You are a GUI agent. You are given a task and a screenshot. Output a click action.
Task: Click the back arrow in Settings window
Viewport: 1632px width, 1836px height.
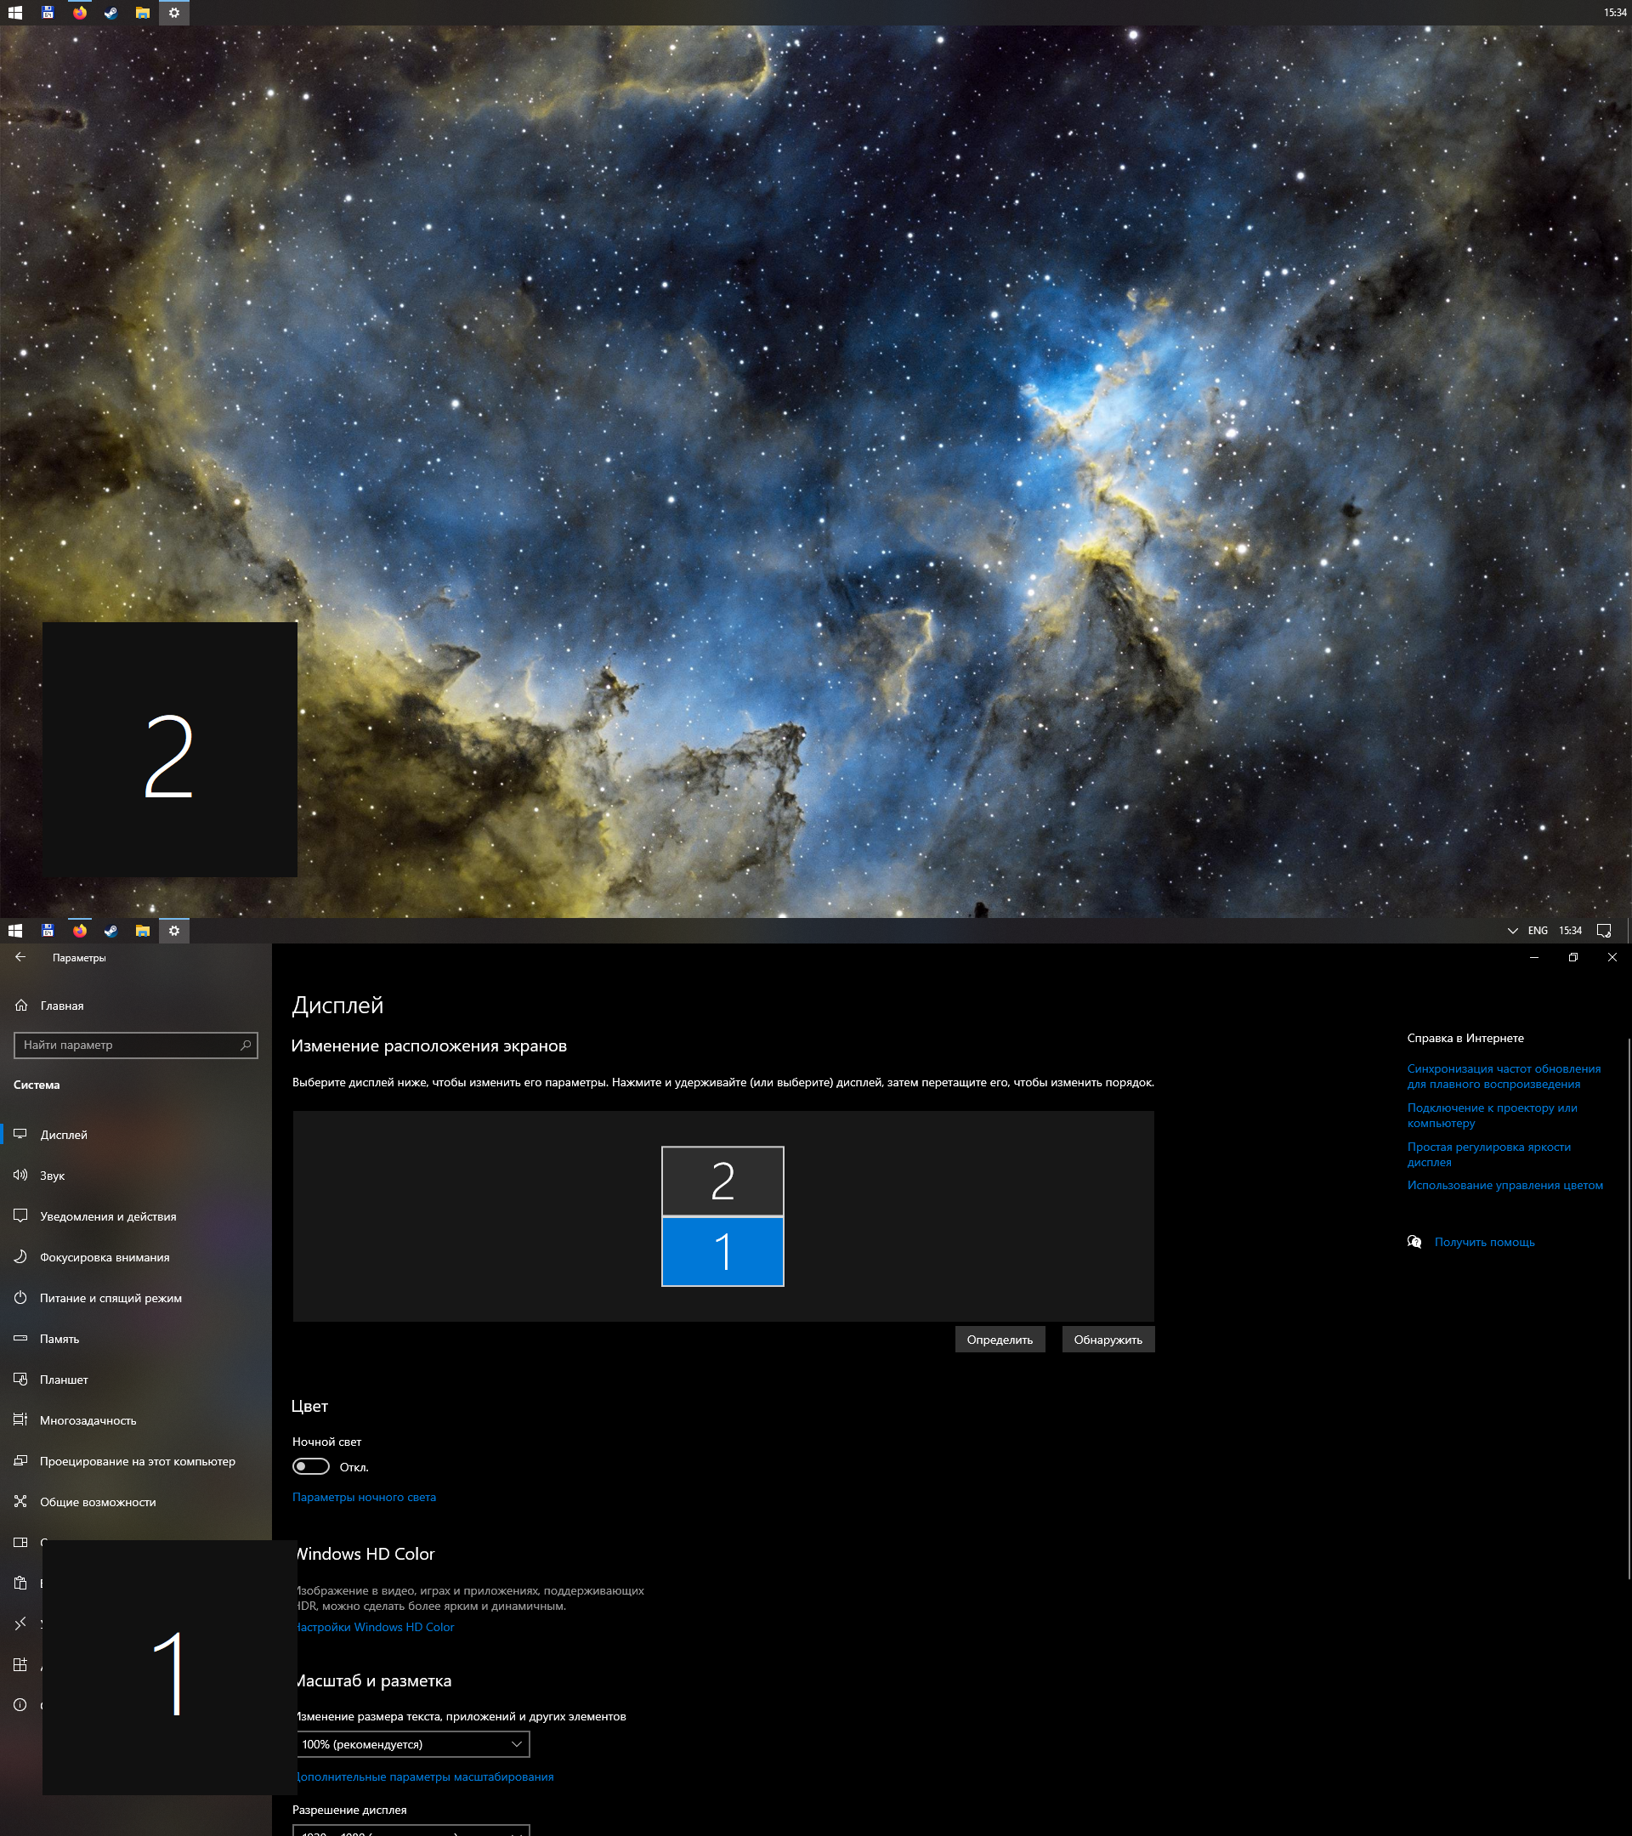20,956
